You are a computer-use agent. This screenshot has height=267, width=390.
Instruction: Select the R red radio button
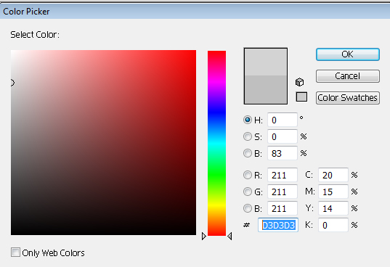248,175
